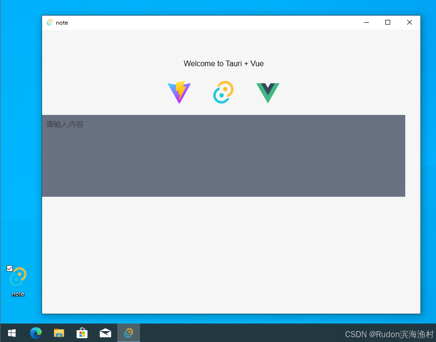Click the green Vue logo
436x342 pixels.
(268, 93)
